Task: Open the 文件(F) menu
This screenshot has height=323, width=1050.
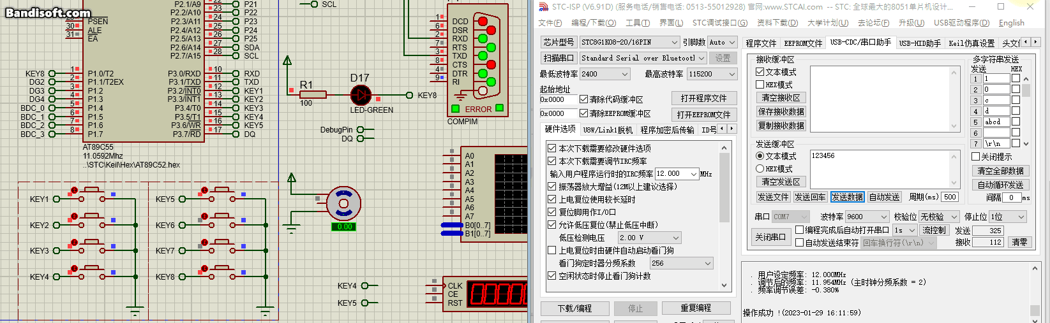Action: tap(550, 23)
